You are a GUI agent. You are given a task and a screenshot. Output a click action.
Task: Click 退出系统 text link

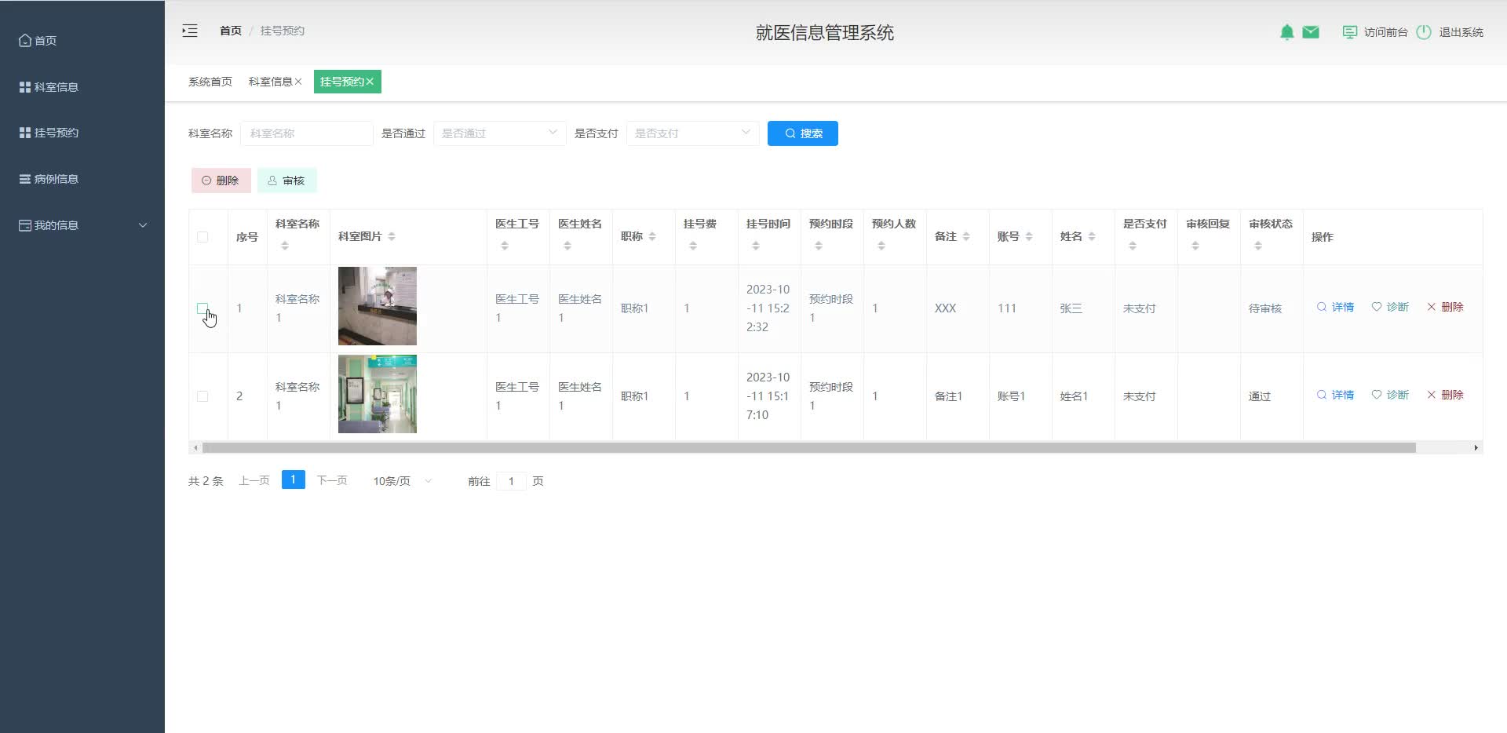(1461, 32)
